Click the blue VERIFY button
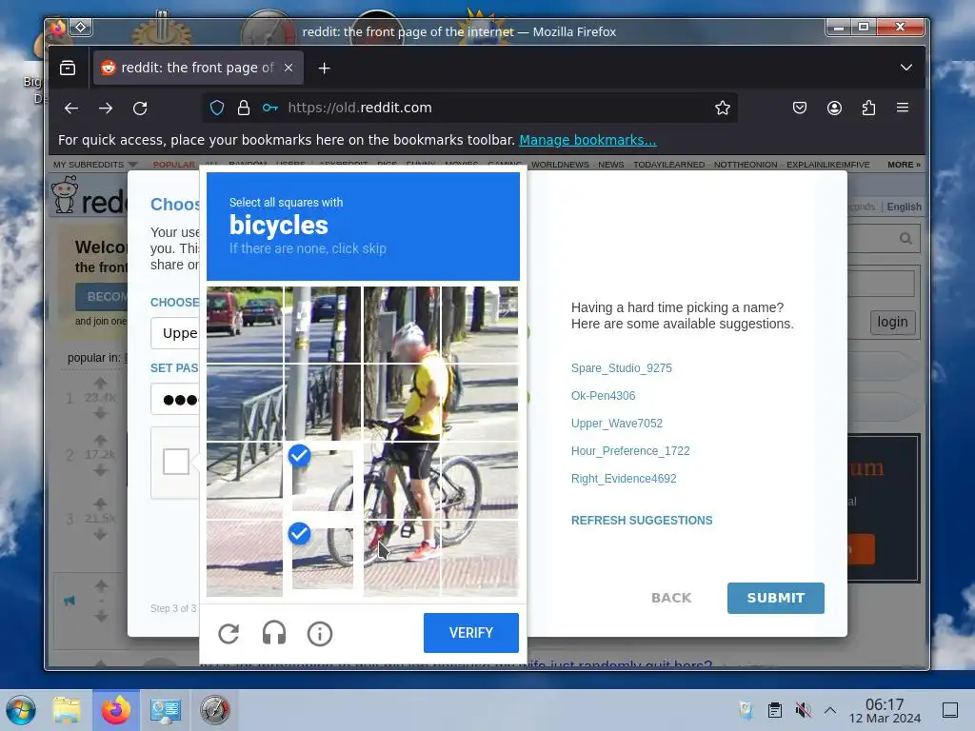 [x=470, y=633]
